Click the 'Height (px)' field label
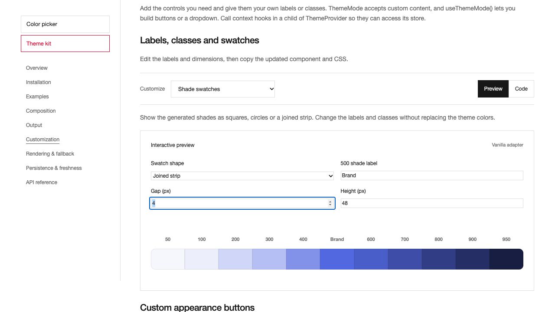Image resolution: width=555 pixels, height=312 pixels. coord(353,191)
